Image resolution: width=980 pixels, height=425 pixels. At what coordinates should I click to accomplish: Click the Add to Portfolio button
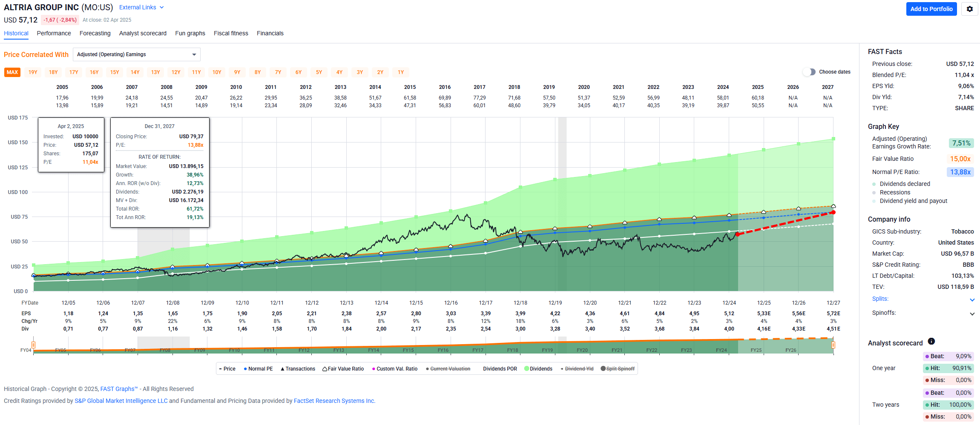(x=931, y=9)
